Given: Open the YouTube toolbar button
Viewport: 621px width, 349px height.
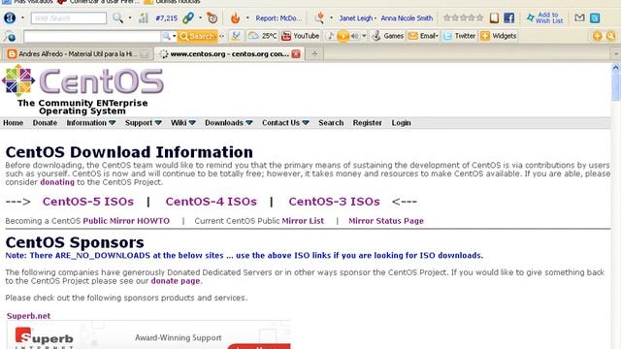Looking at the screenshot, I should point(300,36).
